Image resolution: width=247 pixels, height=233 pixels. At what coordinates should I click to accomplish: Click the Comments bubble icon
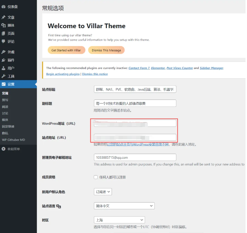tap(3, 41)
